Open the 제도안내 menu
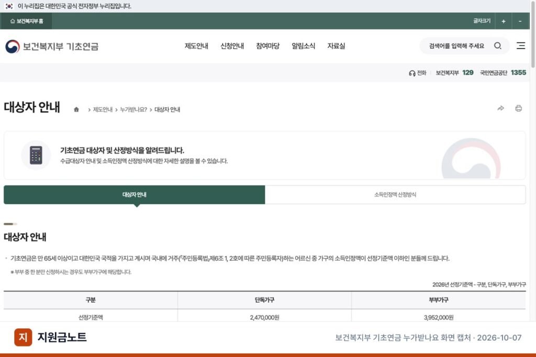 click(x=196, y=46)
